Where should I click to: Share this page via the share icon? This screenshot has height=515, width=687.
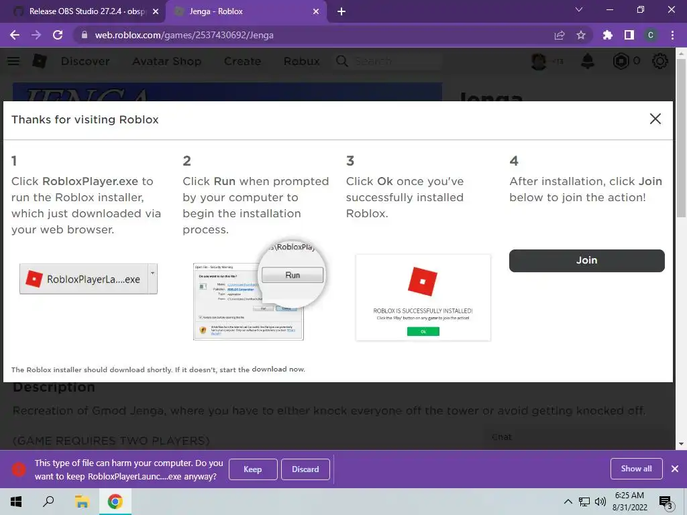pyautogui.click(x=560, y=35)
